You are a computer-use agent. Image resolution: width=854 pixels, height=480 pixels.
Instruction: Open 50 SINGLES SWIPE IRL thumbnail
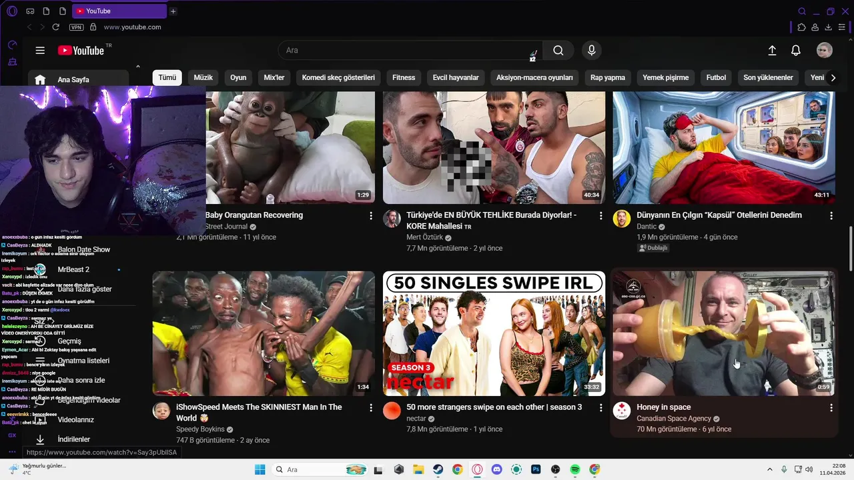(494, 333)
